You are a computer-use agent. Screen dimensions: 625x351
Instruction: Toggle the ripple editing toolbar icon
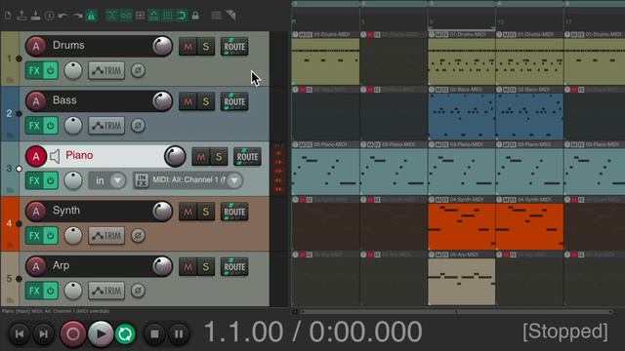click(x=140, y=16)
